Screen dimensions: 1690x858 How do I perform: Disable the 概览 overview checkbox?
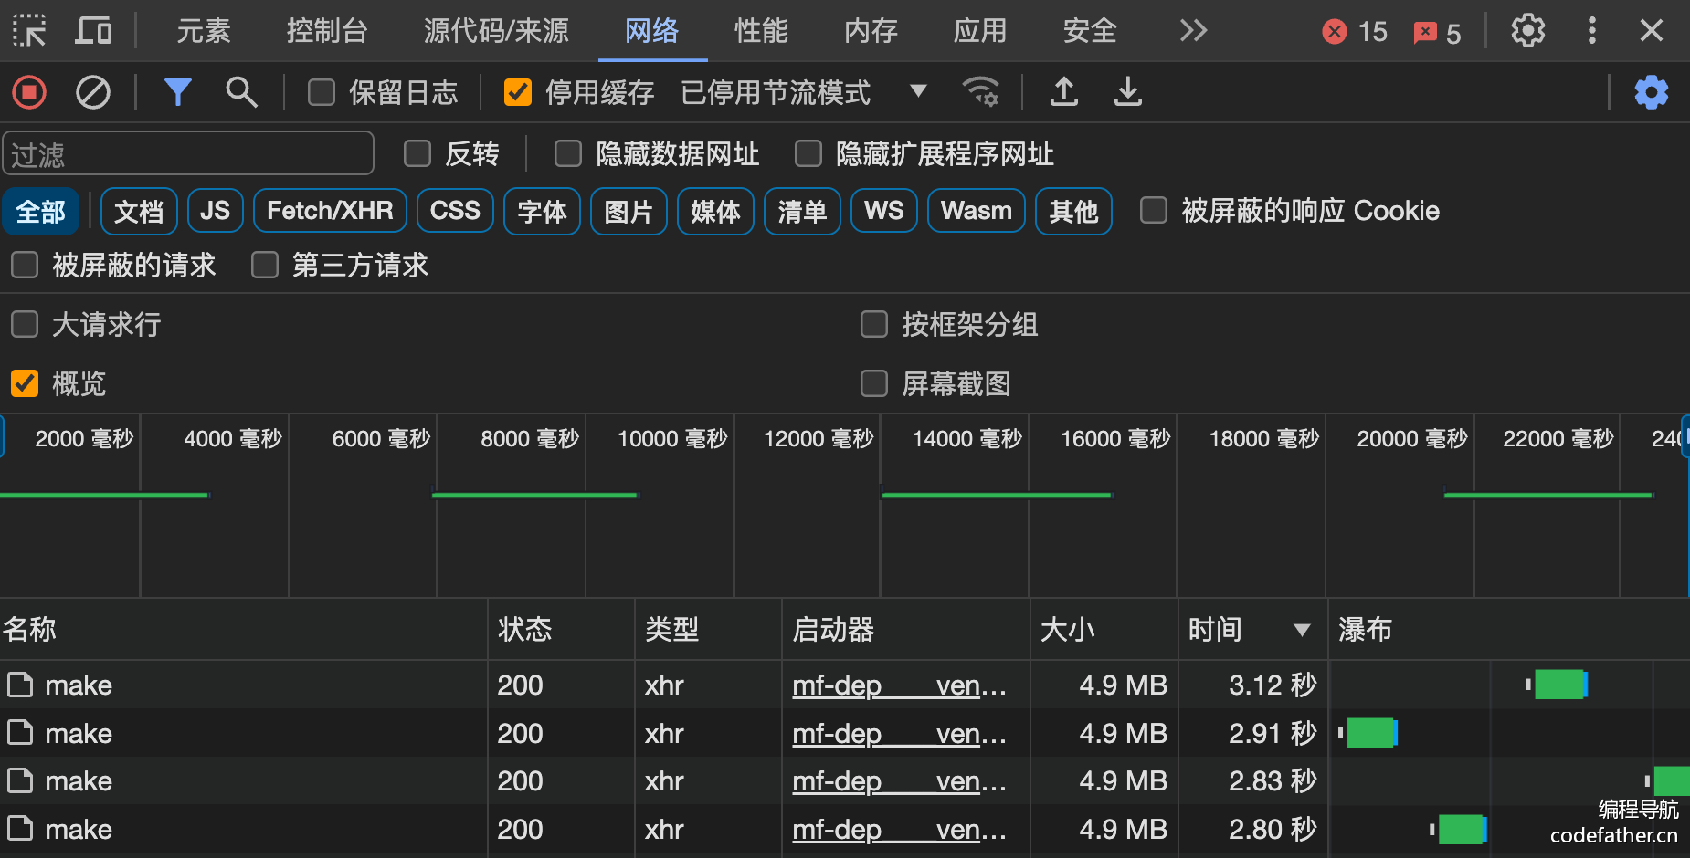[x=25, y=383]
